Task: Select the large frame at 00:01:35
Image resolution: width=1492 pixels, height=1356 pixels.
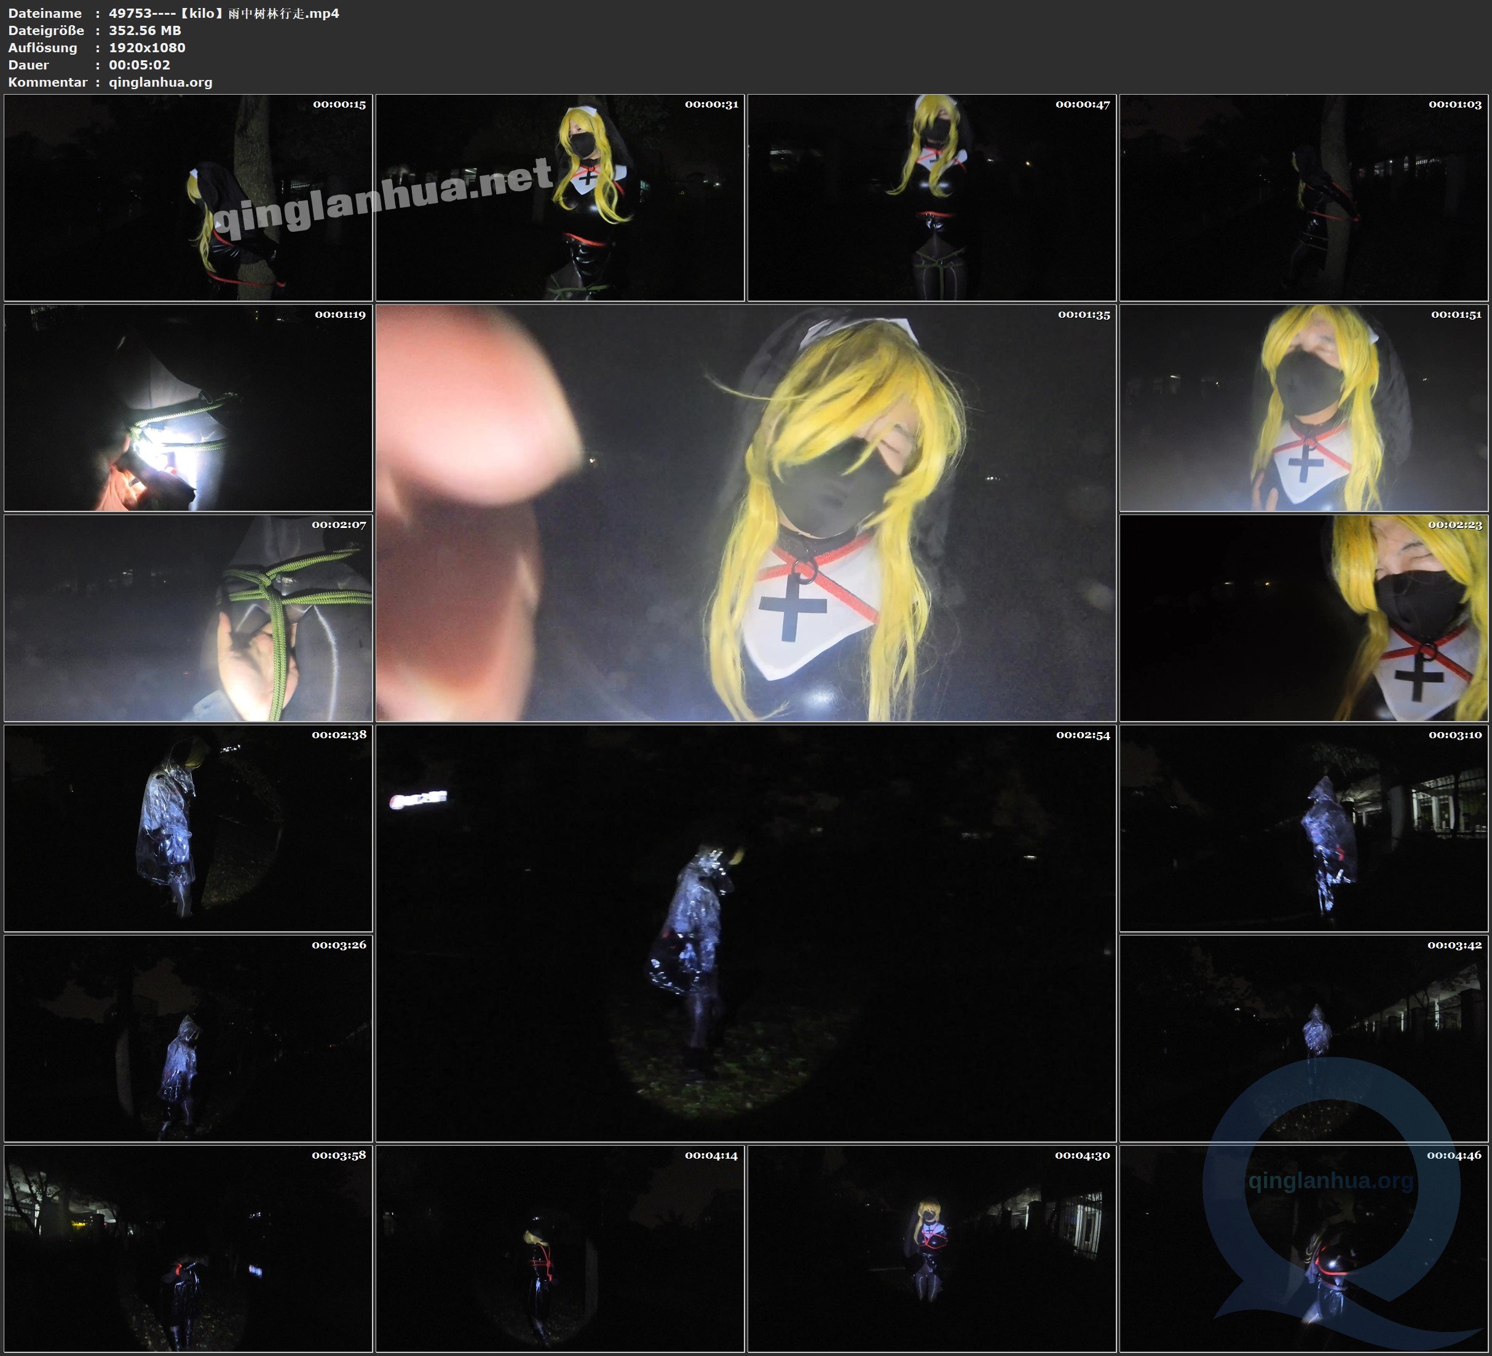Action: (745, 513)
